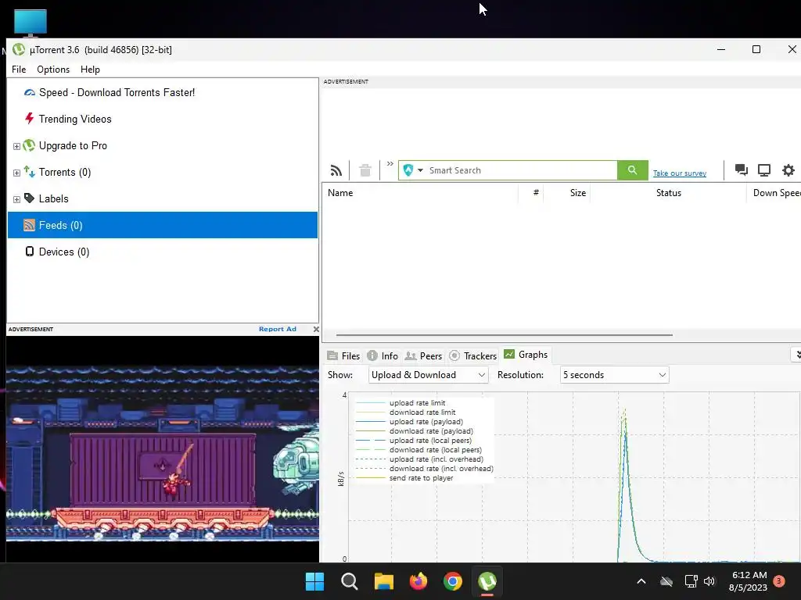Click the network tray icon
The width and height of the screenshot is (801, 600).
coord(691,581)
